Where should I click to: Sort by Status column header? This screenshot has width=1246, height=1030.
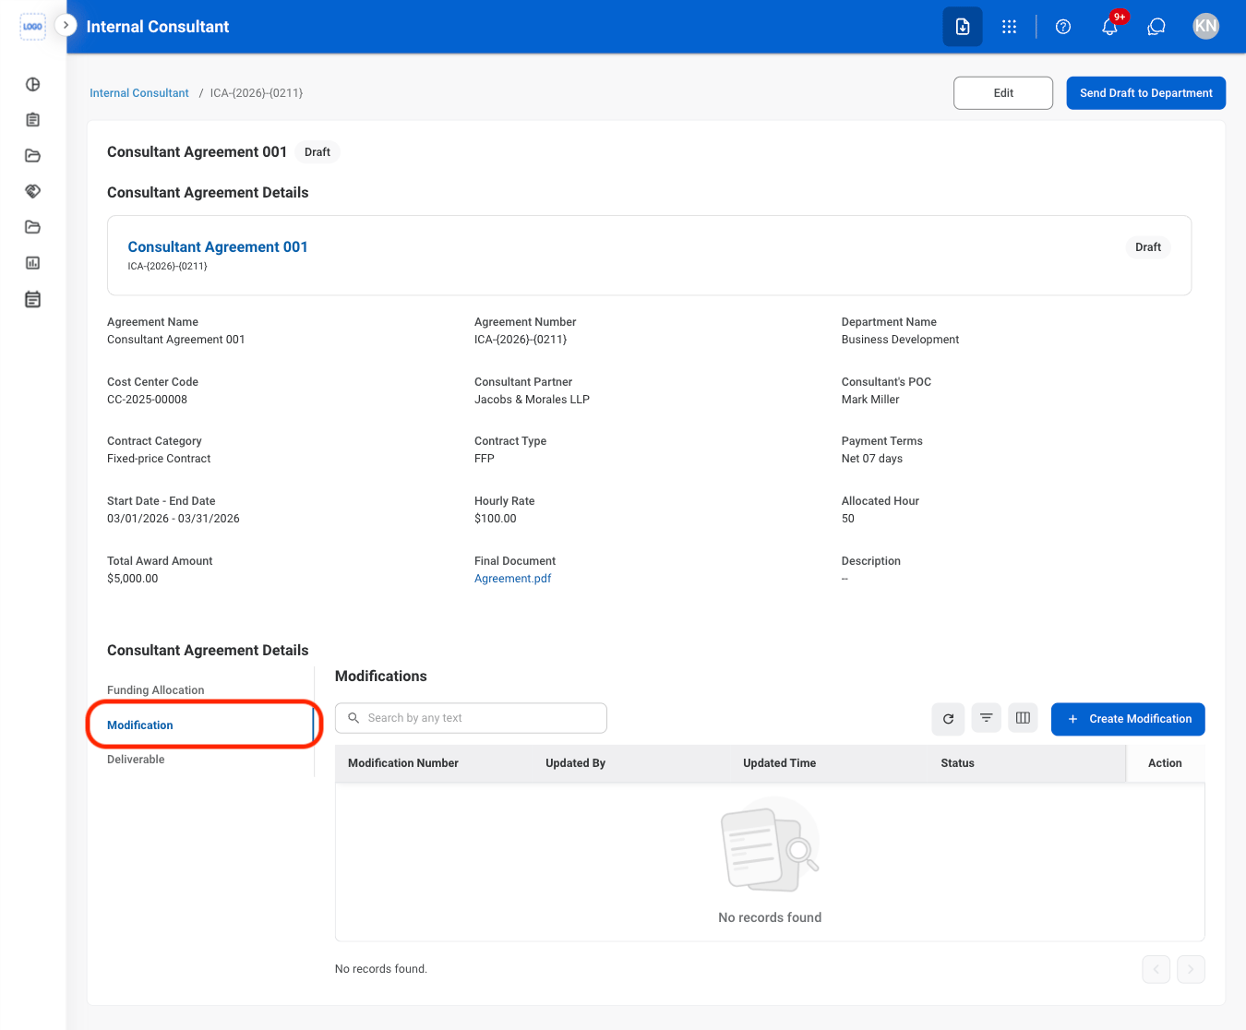[957, 763]
